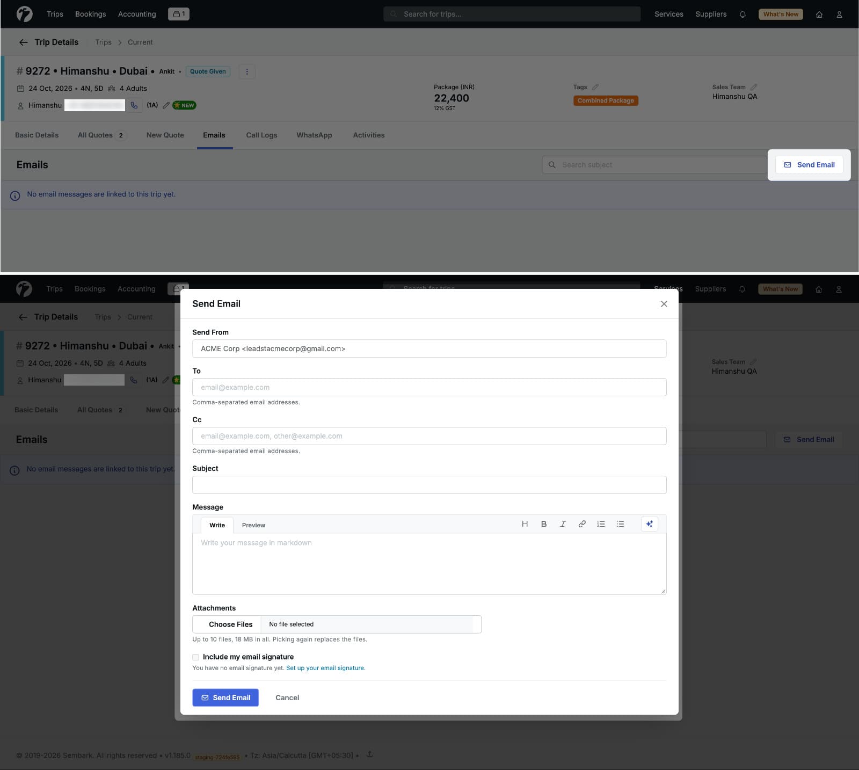Click the AI sparkle icon in message toolbar

tap(649, 524)
